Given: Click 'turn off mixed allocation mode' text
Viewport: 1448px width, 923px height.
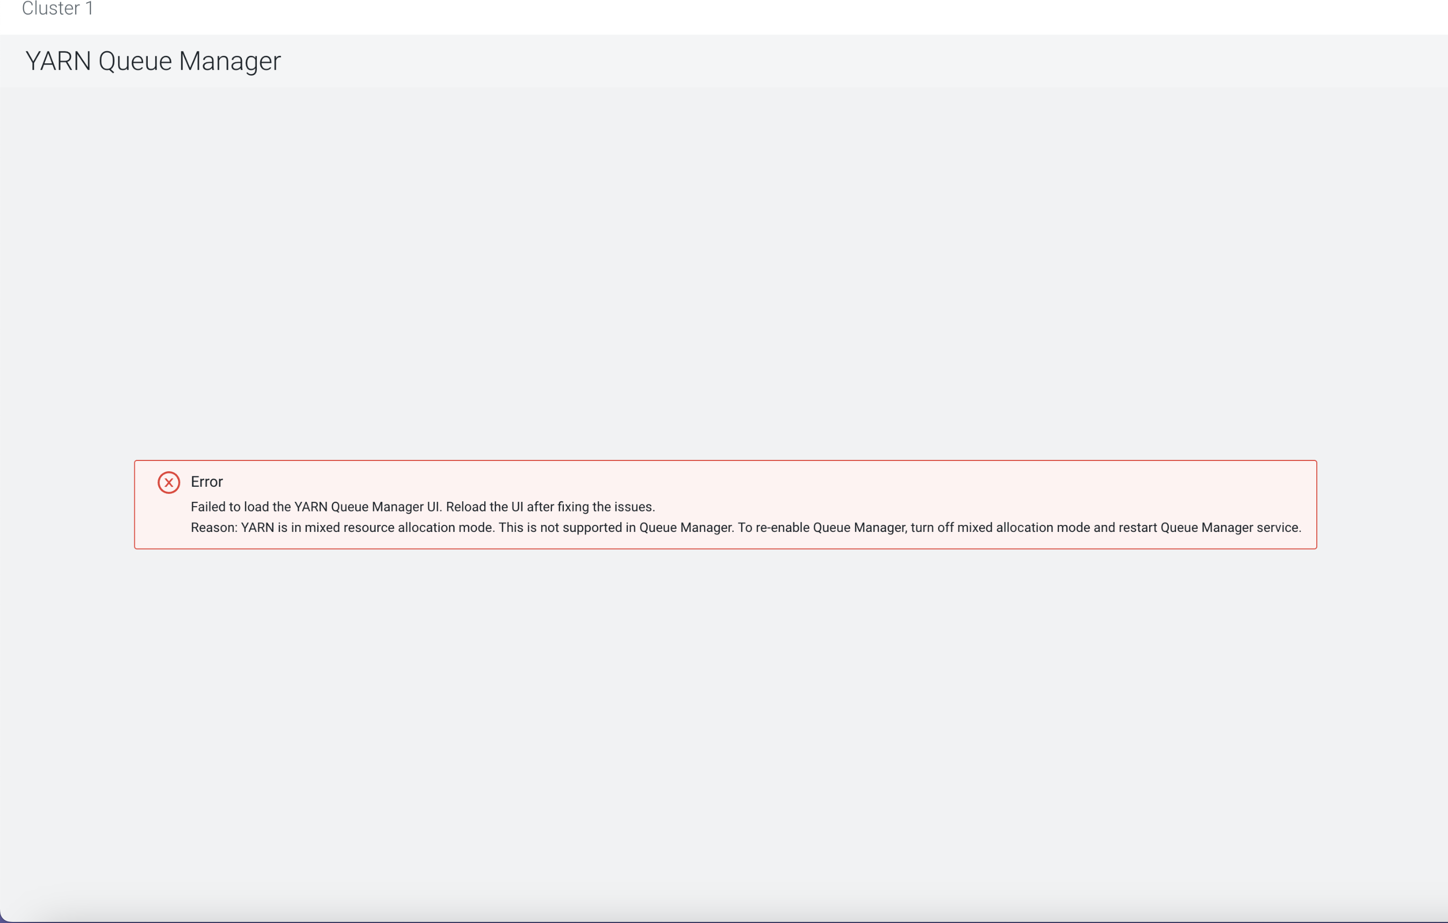Looking at the screenshot, I should 1000,527.
